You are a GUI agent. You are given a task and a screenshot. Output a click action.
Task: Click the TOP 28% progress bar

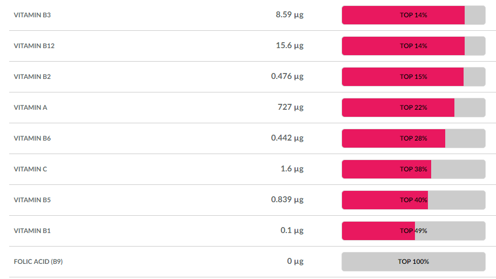point(413,138)
